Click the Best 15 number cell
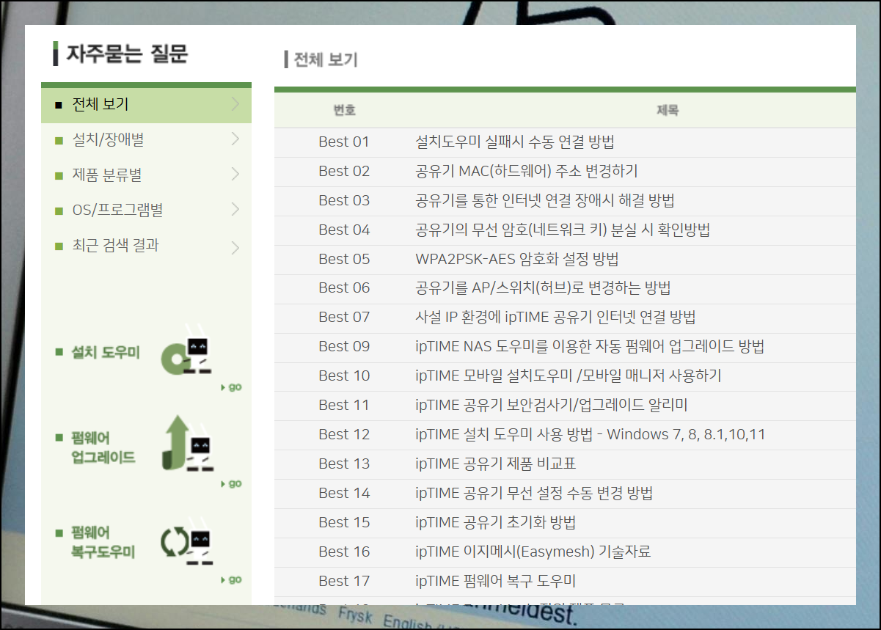 point(344,522)
